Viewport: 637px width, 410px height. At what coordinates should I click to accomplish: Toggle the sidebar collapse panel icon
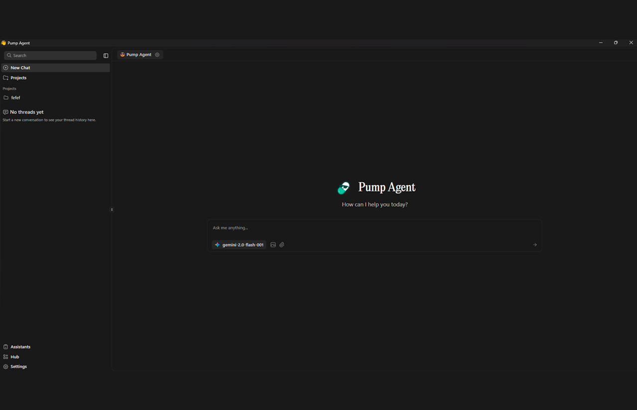[105, 55]
